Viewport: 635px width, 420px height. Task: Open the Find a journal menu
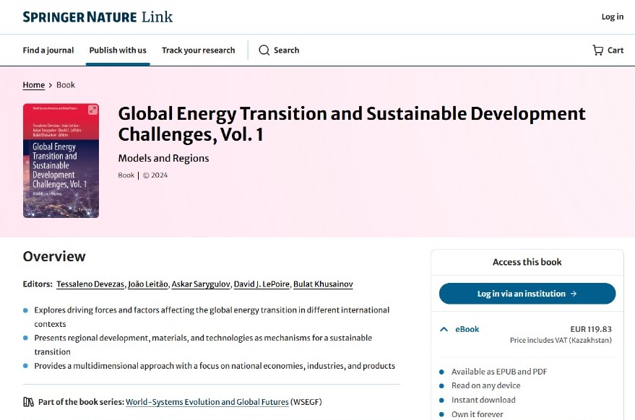48,51
